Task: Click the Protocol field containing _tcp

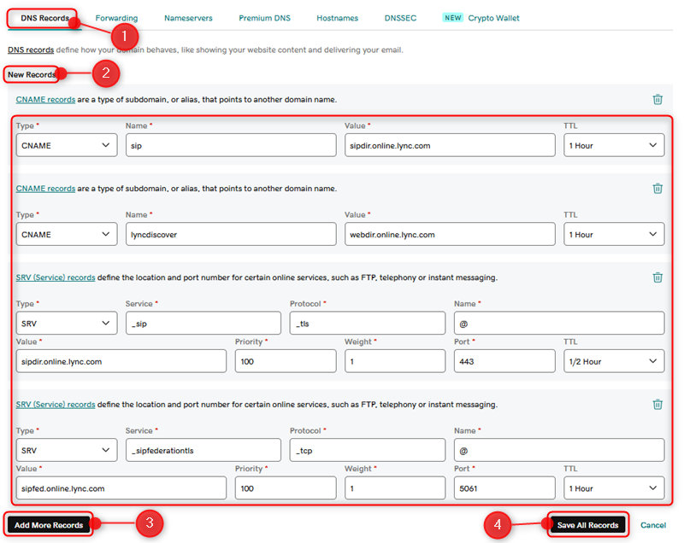Action: [x=368, y=450]
